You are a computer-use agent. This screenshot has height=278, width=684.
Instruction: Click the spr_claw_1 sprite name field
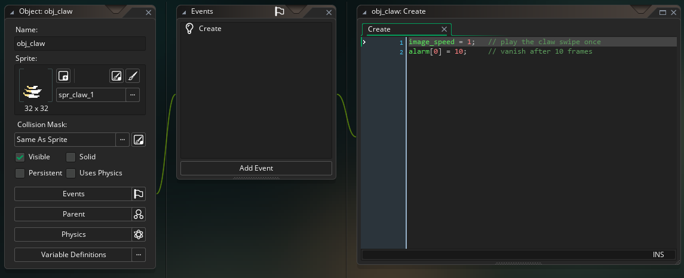point(91,95)
